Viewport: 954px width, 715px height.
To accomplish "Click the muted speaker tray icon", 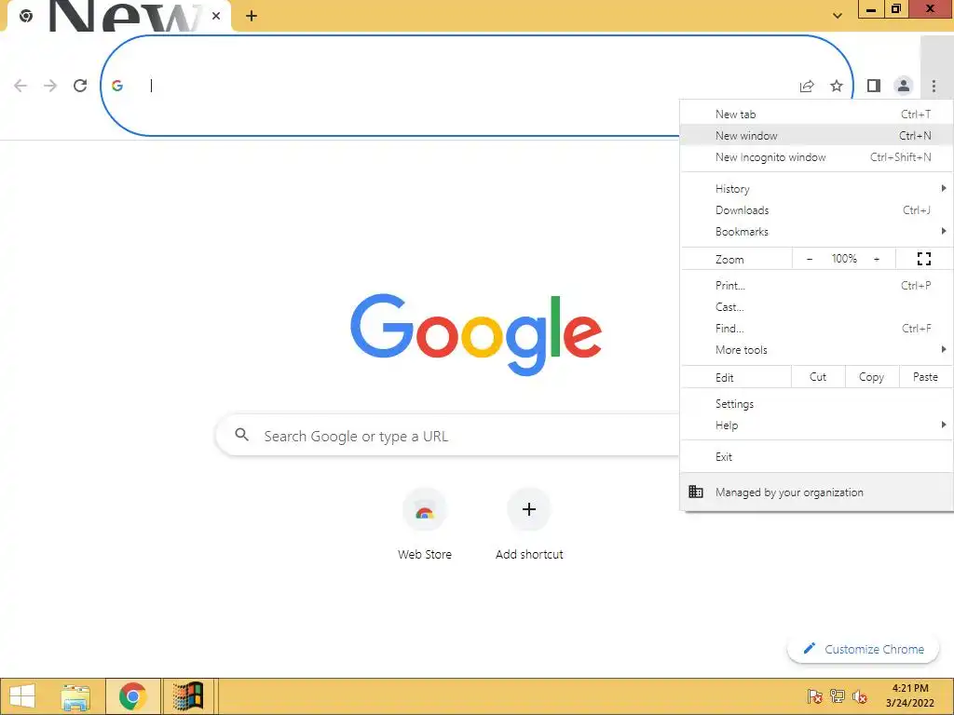I will tap(860, 696).
